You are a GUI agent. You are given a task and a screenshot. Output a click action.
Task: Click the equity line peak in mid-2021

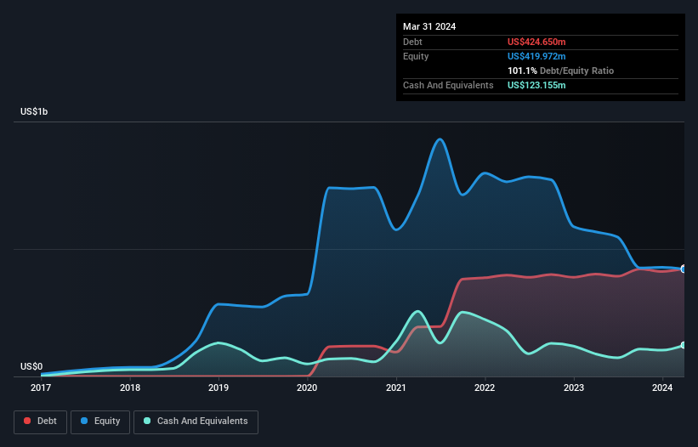(440, 139)
